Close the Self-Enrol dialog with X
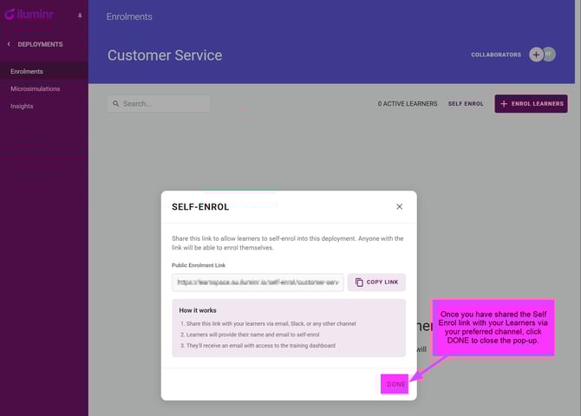 coord(399,207)
